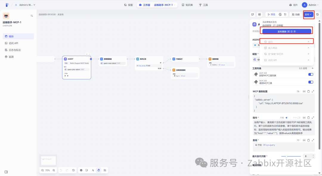Select 运行 from the publish menu
This screenshot has height=176, width=322.
click(286, 41)
